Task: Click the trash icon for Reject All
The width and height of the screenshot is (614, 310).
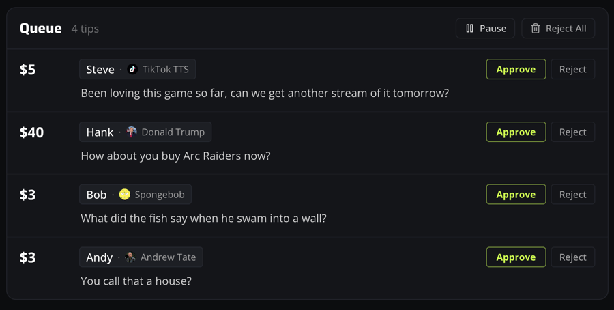Action: [536, 29]
